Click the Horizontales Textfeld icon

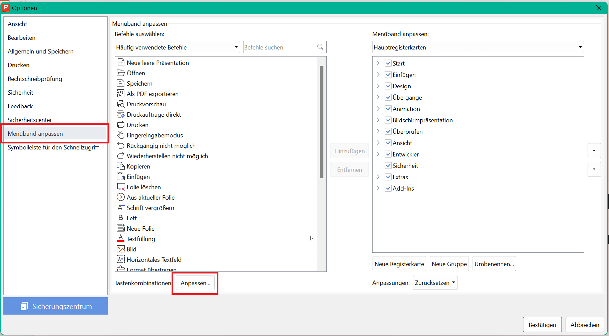tap(121, 260)
